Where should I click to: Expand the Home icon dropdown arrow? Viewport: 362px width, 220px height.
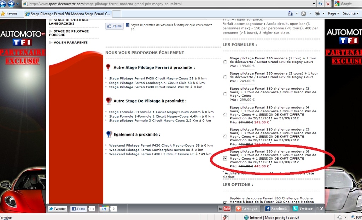297,13
